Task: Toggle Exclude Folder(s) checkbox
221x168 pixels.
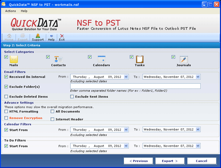Action: pyautogui.click(x=6, y=87)
